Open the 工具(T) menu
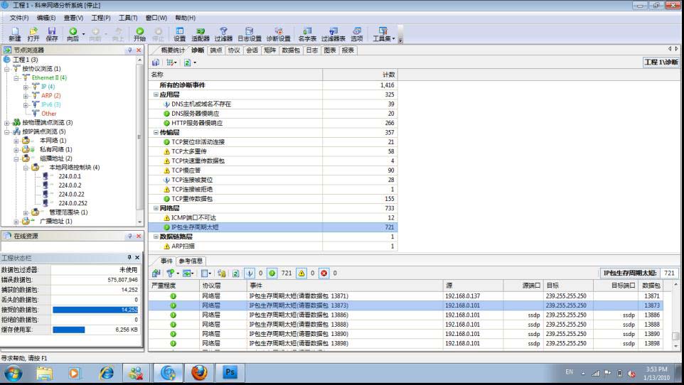 pyautogui.click(x=128, y=18)
